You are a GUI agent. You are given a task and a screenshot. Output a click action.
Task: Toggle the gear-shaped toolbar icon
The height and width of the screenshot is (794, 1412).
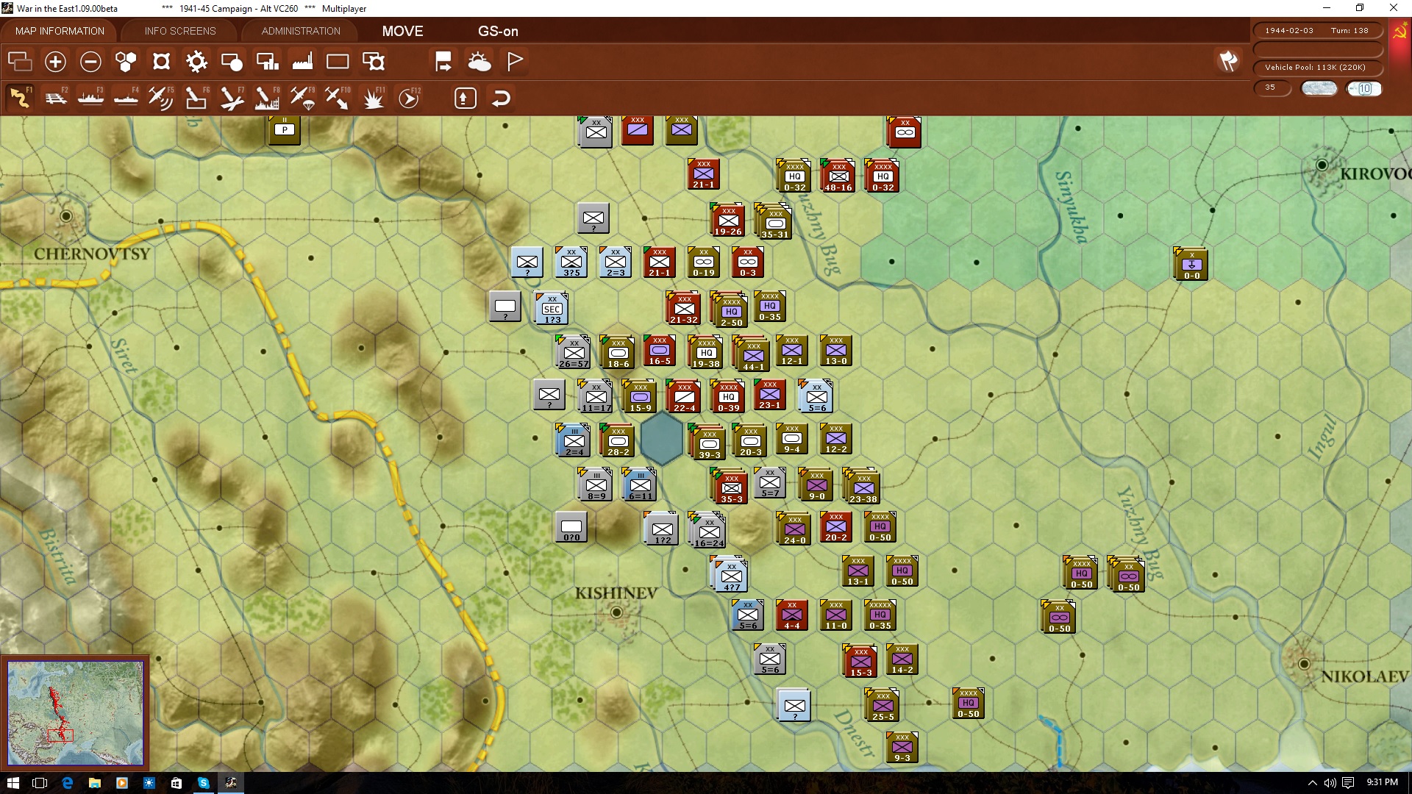(196, 62)
